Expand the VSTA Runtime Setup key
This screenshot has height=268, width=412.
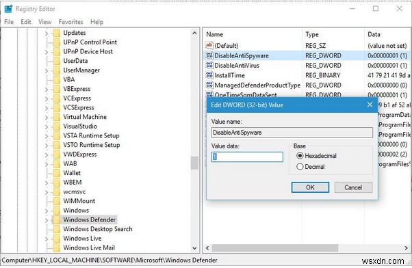(47, 136)
